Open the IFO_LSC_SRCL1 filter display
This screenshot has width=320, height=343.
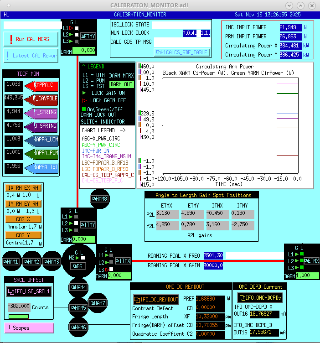(29, 291)
